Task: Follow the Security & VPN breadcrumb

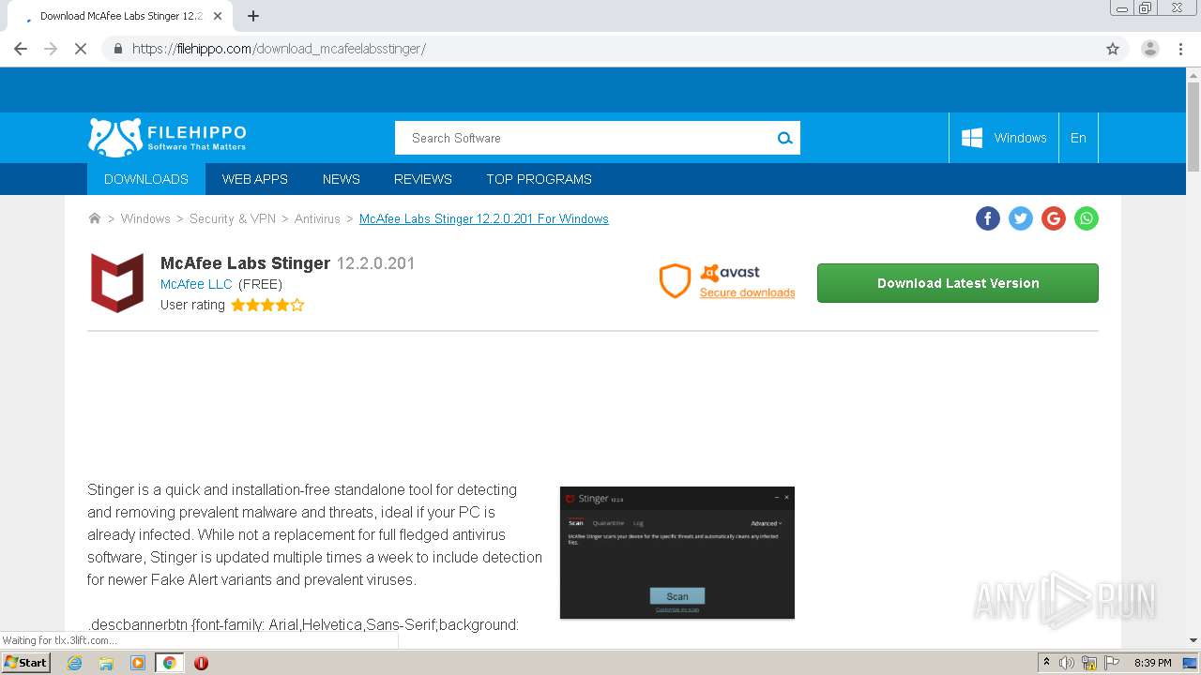Action: coord(233,218)
